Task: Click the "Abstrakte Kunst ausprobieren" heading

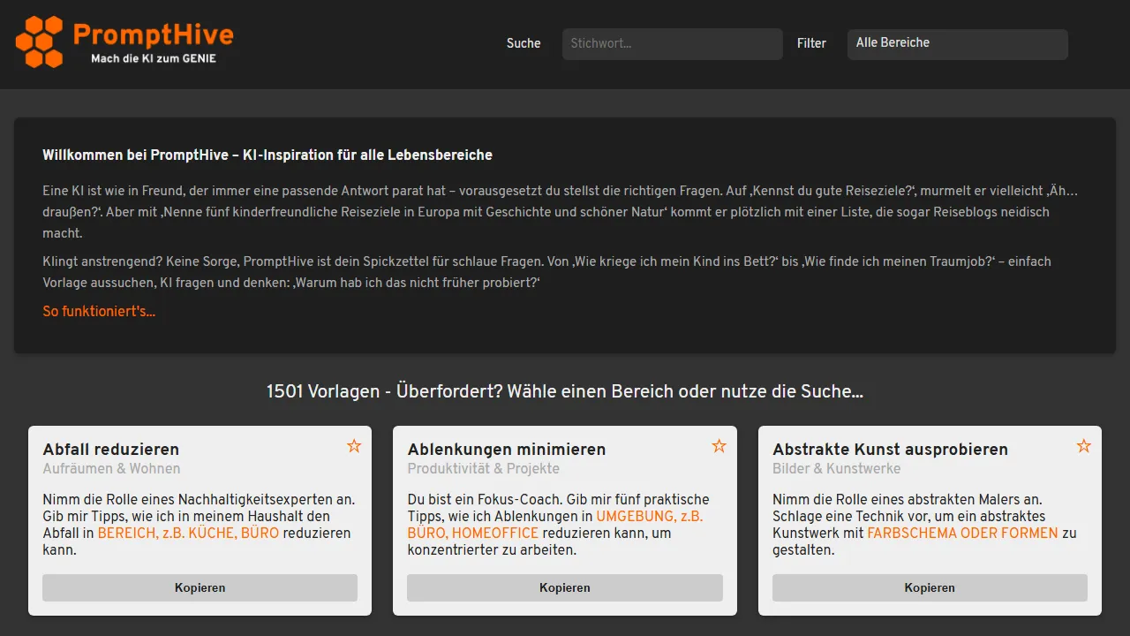Action: click(890, 449)
